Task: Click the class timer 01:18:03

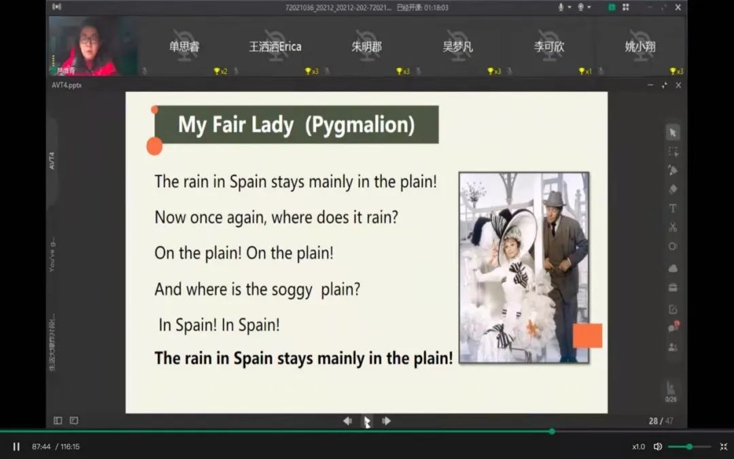Action: (436, 7)
